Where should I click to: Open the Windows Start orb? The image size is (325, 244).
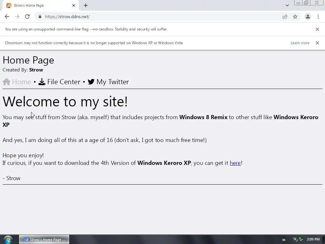(x=8, y=240)
